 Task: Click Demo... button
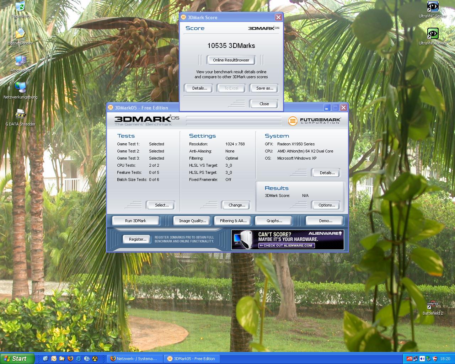[x=325, y=221]
